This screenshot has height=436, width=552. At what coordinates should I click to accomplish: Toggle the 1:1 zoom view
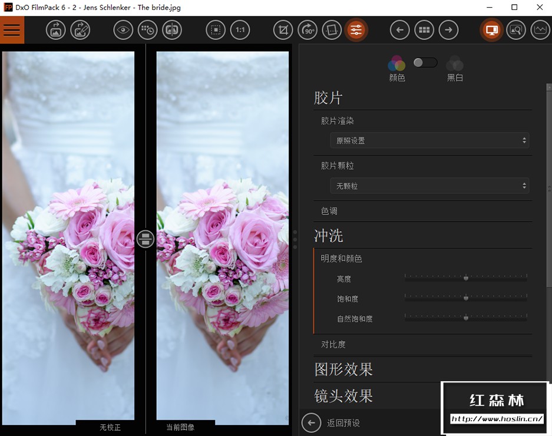(240, 29)
